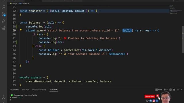Image resolution: width=184 pixels, height=103 pixels.
Task: Click the editor vertical scrollbar
Action: 183,39
